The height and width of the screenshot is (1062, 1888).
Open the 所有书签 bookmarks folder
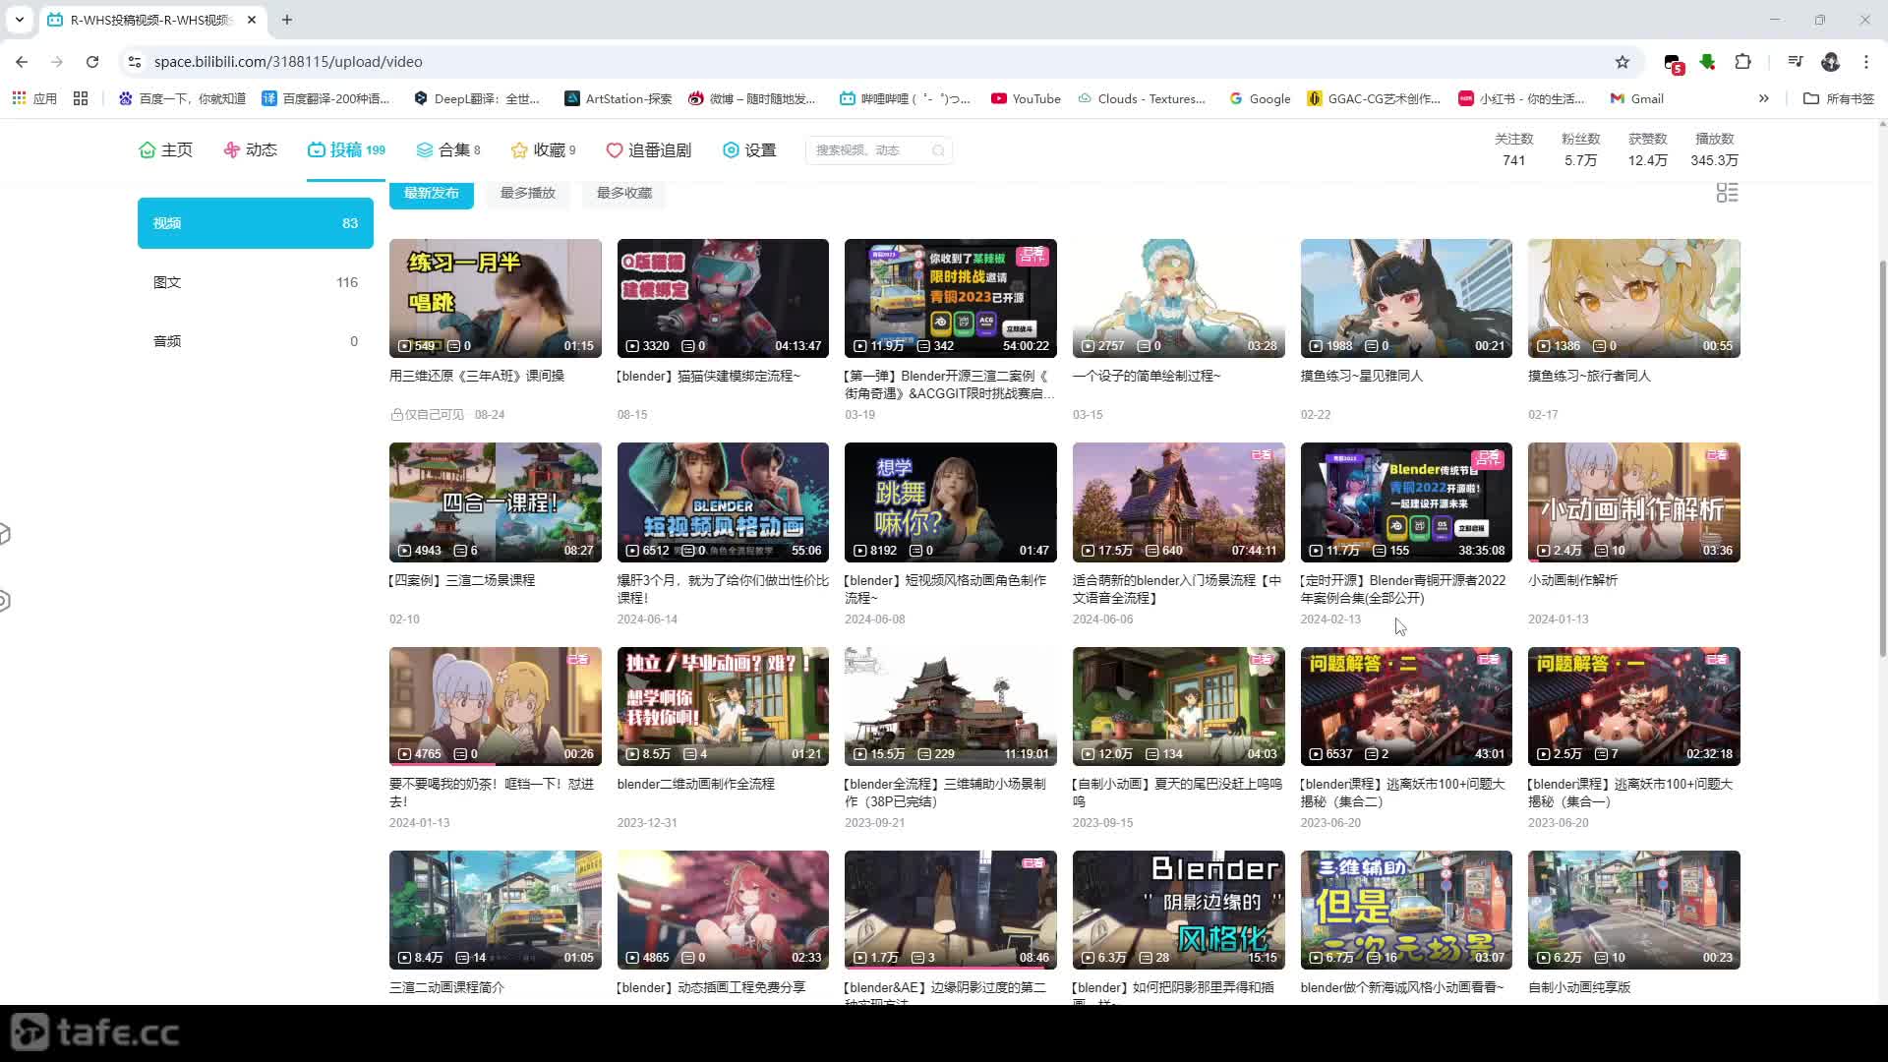point(1839,98)
